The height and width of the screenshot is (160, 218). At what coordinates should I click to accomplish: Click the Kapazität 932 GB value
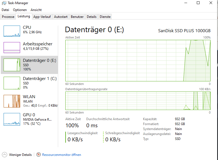click(180, 119)
